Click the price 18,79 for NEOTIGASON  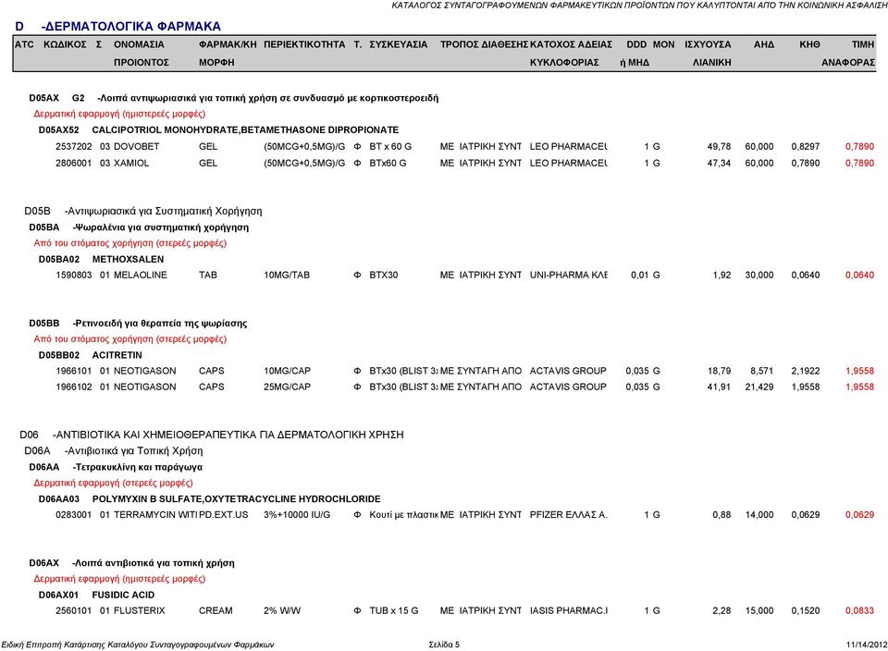pyautogui.click(x=720, y=371)
